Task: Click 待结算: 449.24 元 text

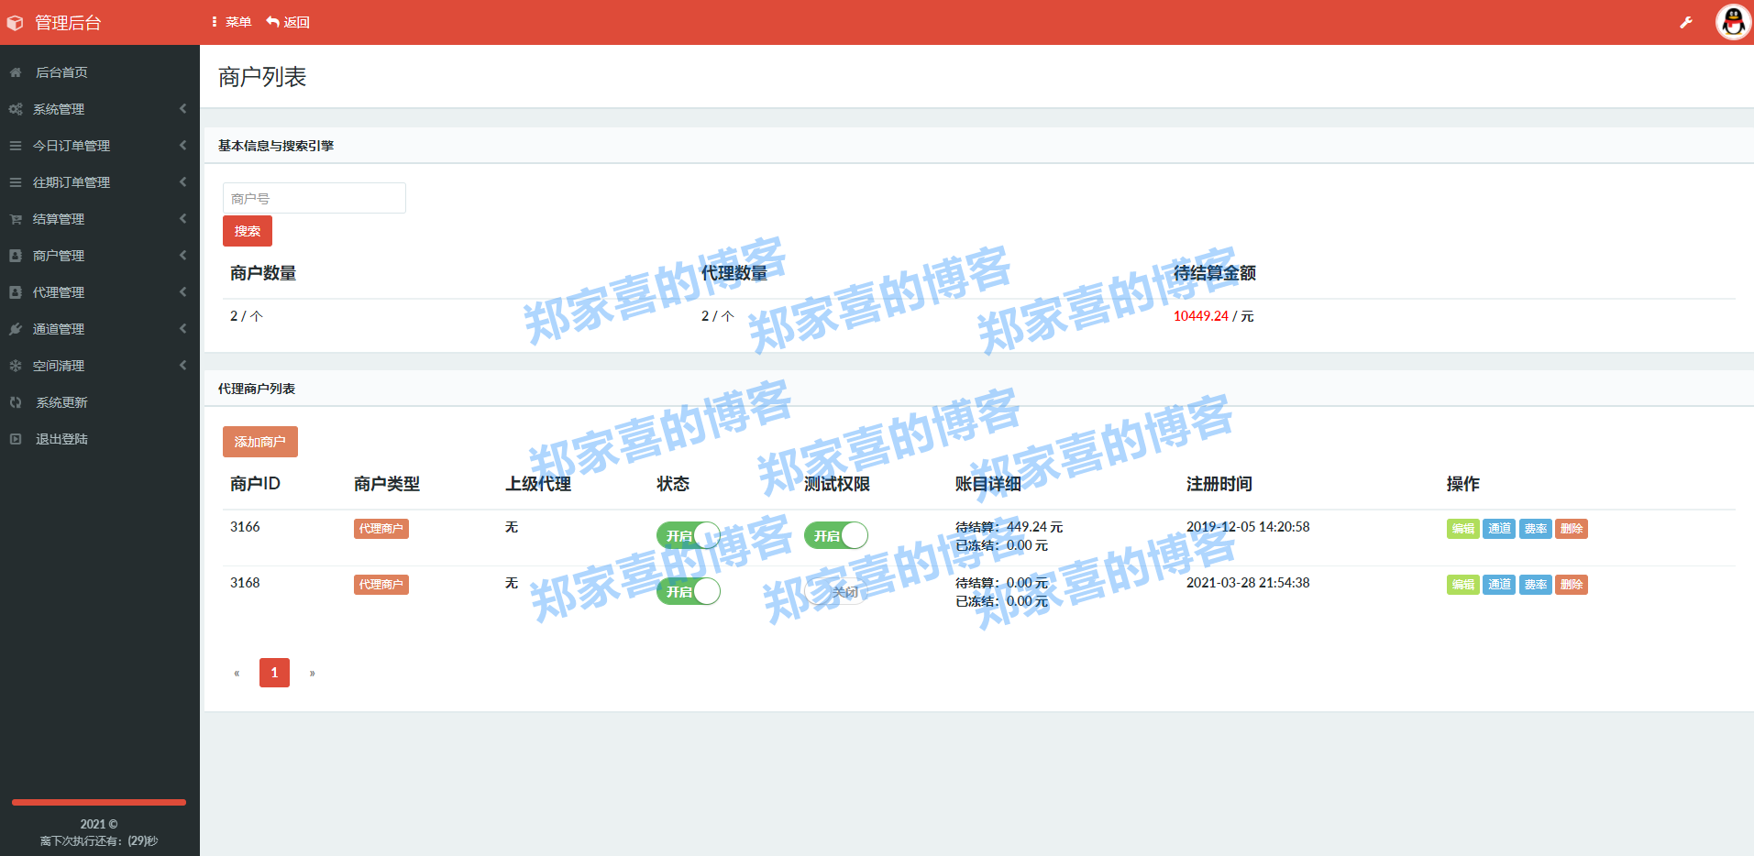Action: point(1009,527)
